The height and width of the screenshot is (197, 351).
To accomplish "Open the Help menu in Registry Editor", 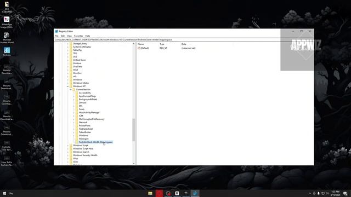I will pyautogui.click(x=88, y=36).
